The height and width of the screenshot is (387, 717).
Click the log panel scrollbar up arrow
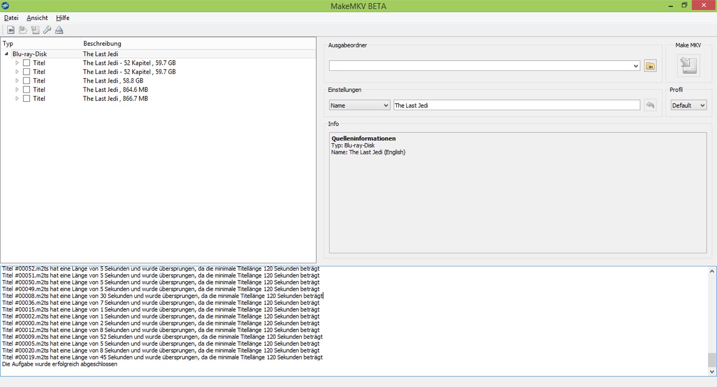coord(712,271)
